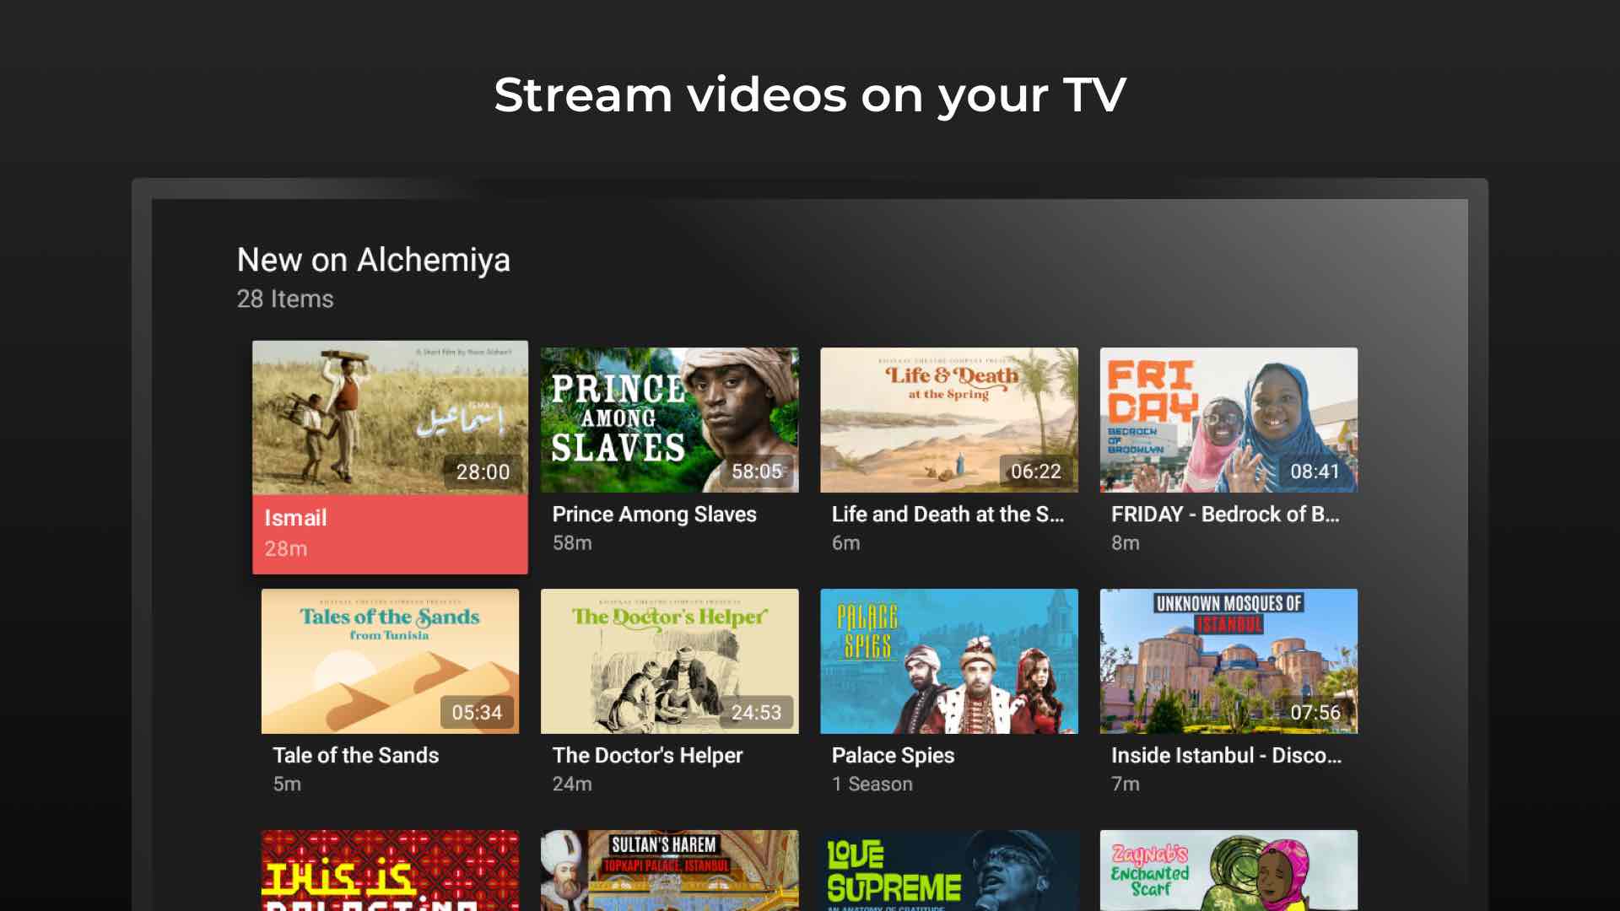Click Inside Istanbul title text
Image resolution: width=1620 pixels, height=911 pixels.
[x=1225, y=756]
